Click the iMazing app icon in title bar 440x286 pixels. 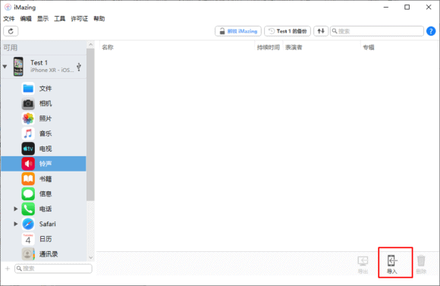pyautogui.click(x=8, y=7)
